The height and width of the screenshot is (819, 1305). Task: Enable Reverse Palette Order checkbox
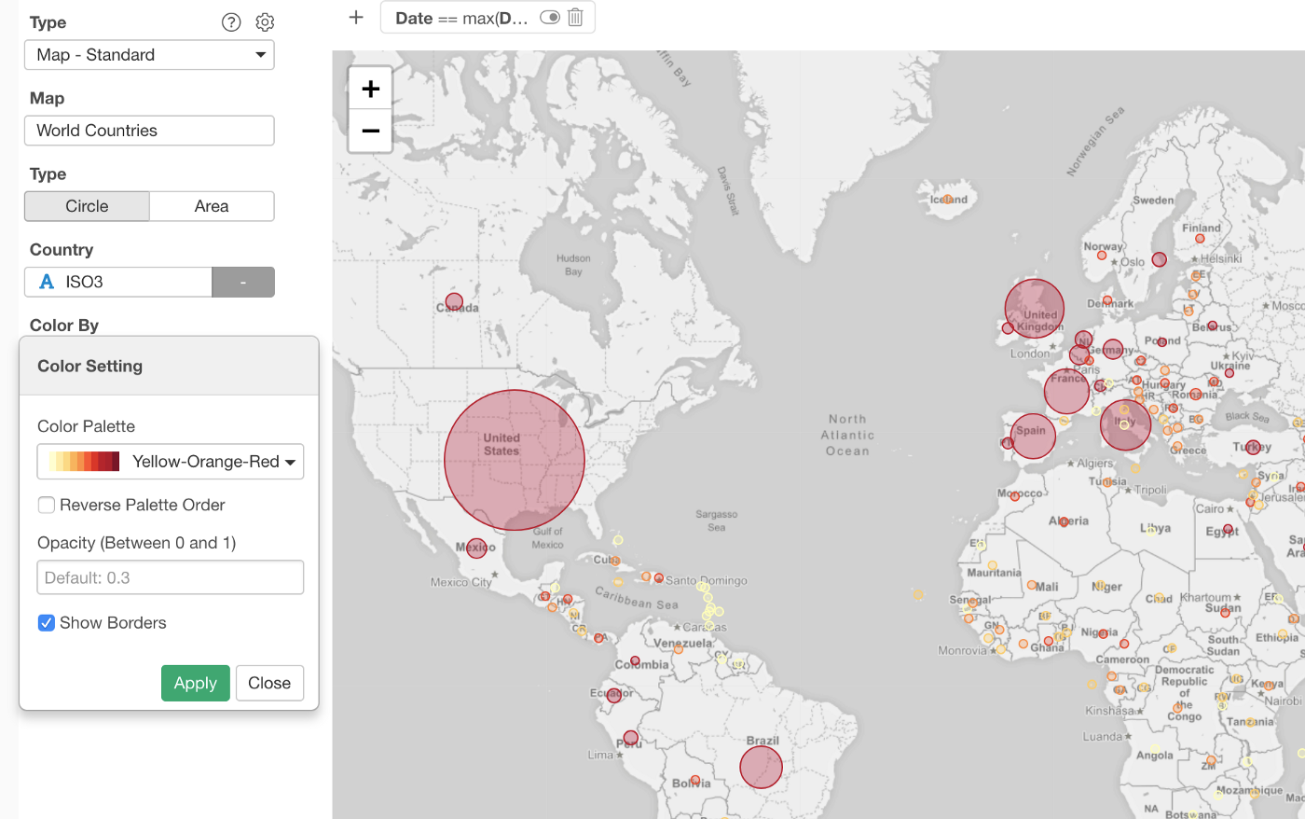47,505
